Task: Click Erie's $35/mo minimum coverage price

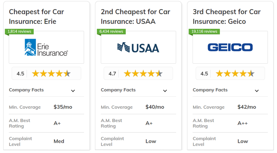Action: (63, 107)
